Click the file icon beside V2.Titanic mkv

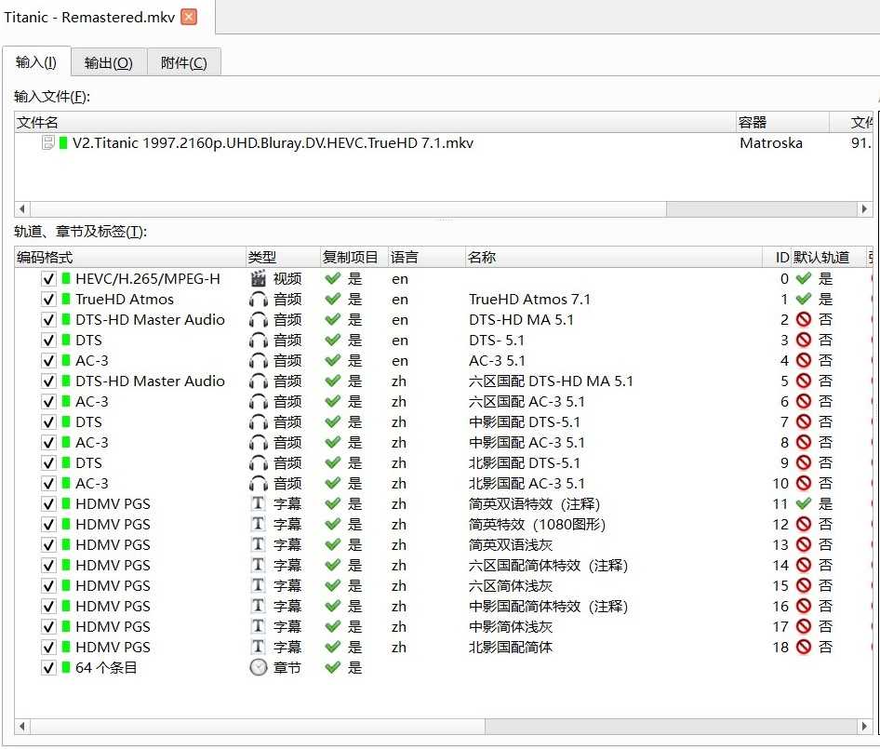pos(48,142)
